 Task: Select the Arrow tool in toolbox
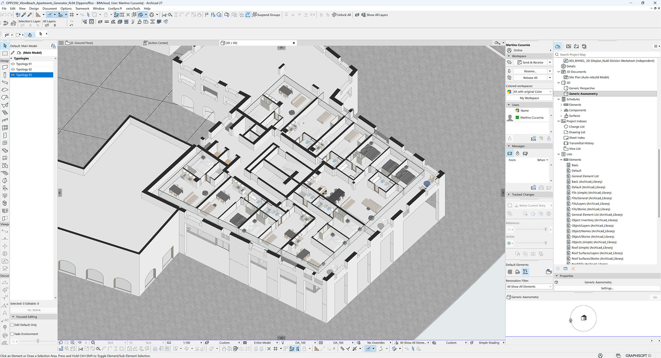tap(5, 46)
